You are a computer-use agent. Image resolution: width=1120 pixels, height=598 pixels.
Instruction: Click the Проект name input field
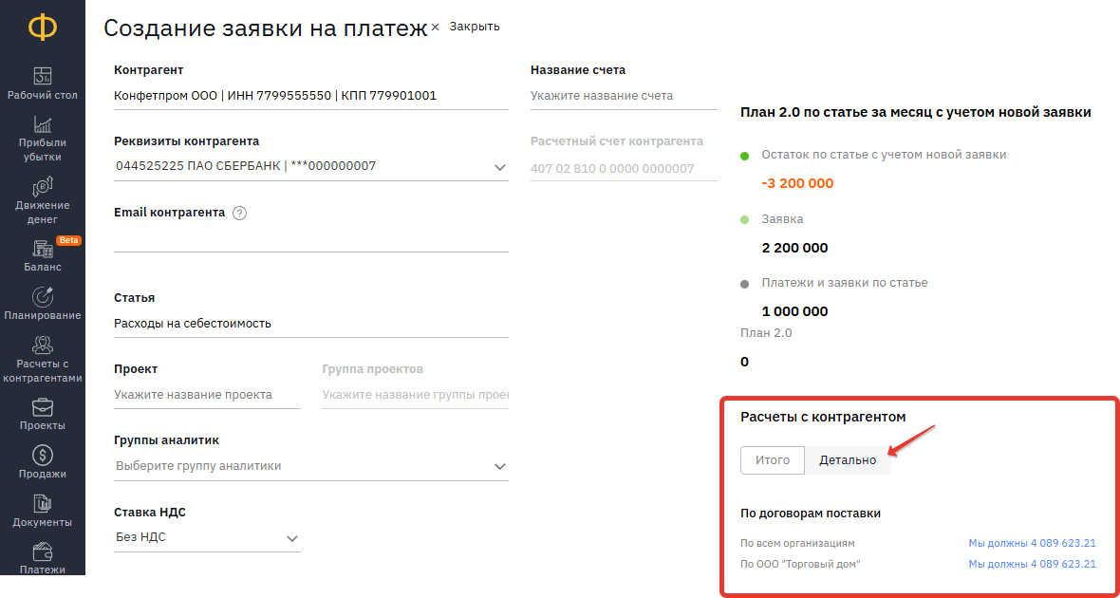(x=207, y=395)
